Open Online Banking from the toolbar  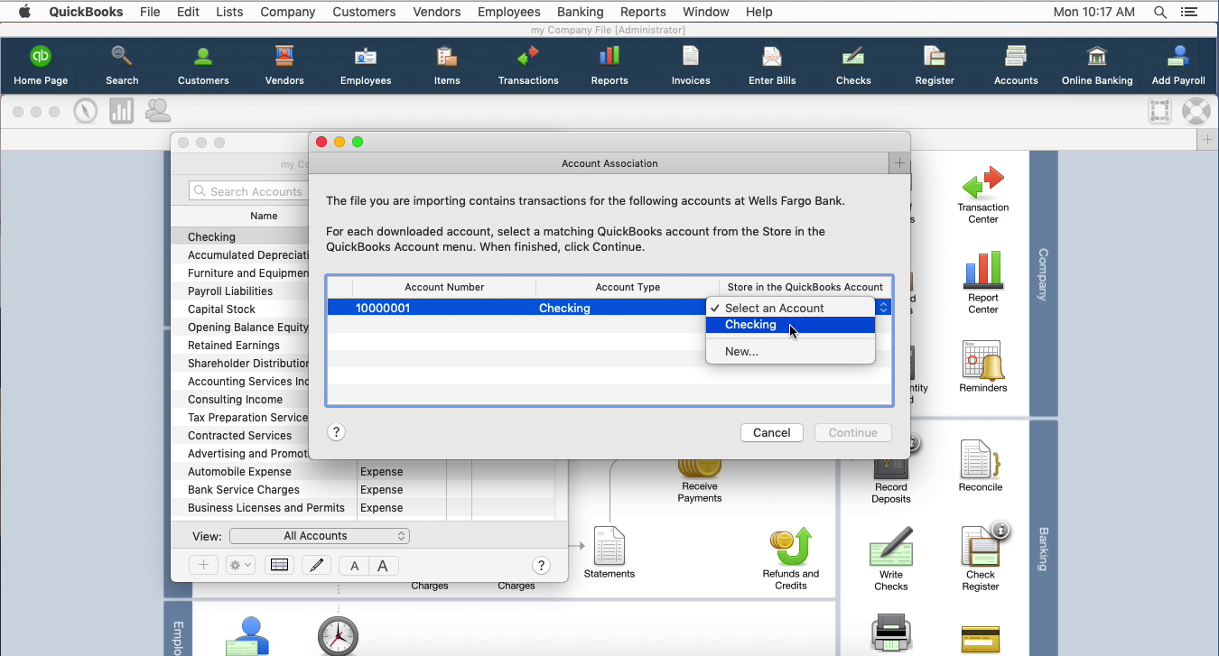pyautogui.click(x=1097, y=66)
